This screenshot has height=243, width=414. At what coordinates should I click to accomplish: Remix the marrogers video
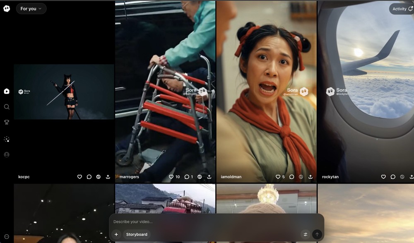point(200,177)
